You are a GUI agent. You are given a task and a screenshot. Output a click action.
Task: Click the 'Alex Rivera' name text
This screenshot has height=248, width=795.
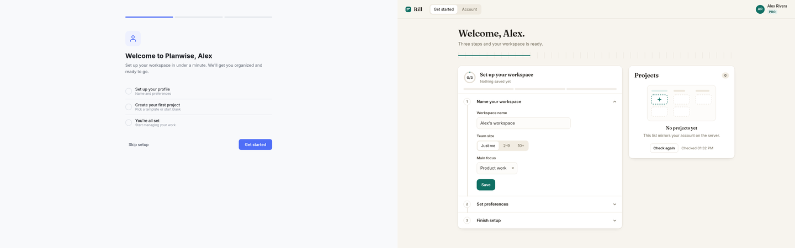point(777,6)
